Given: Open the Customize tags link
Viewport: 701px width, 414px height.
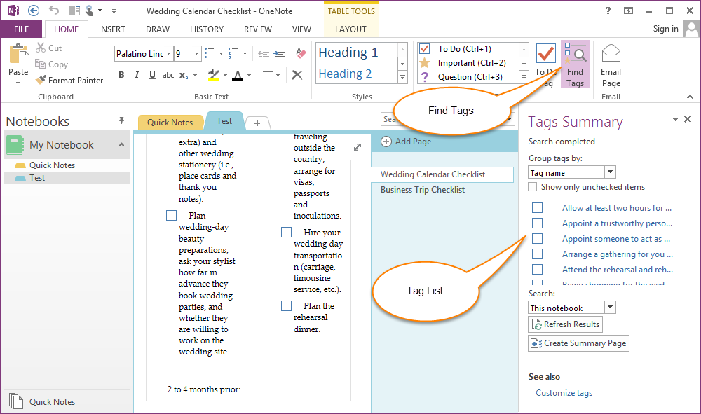Looking at the screenshot, I should 564,392.
